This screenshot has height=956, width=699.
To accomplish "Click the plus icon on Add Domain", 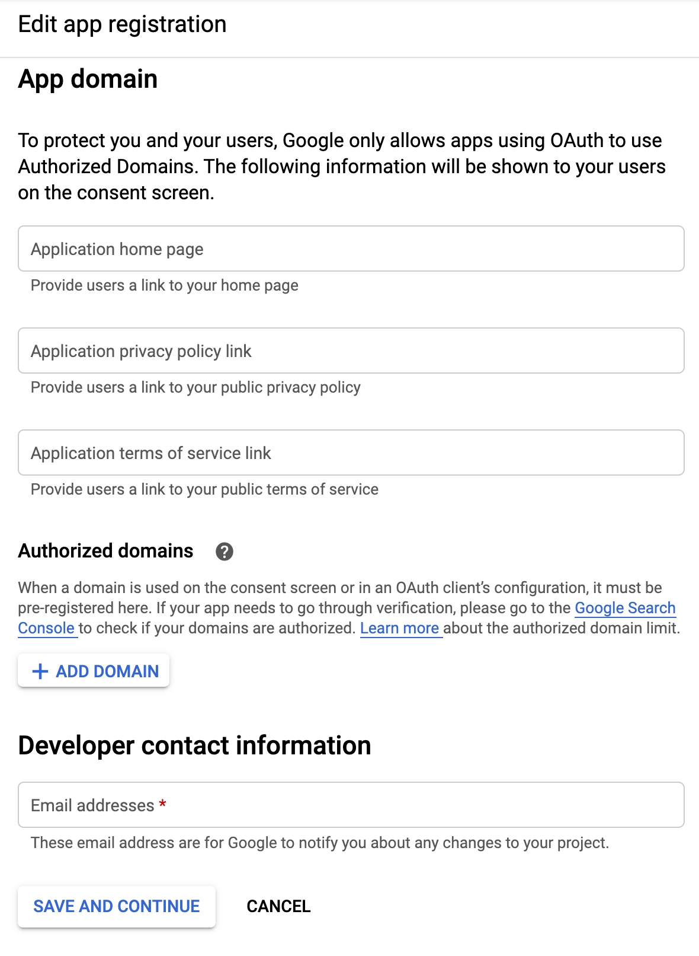I will click(40, 671).
